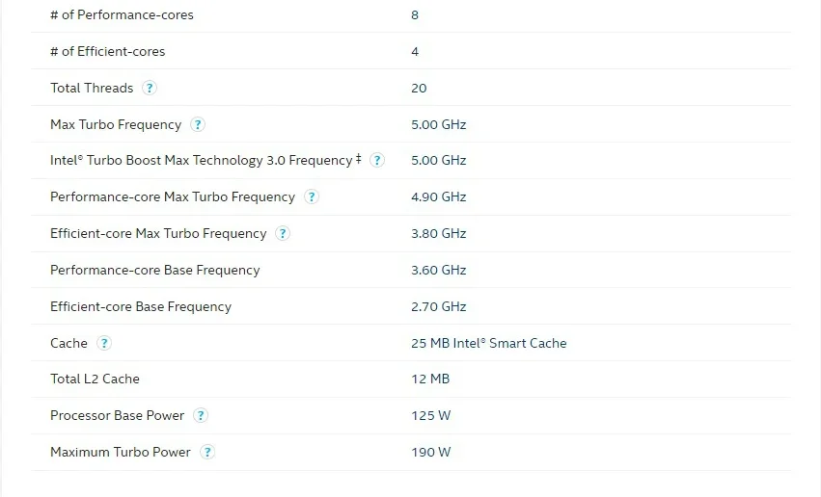The width and height of the screenshot is (821, 497).
Task: Click the '# of Efficient-cores' row label
Action: coord(107,51)
